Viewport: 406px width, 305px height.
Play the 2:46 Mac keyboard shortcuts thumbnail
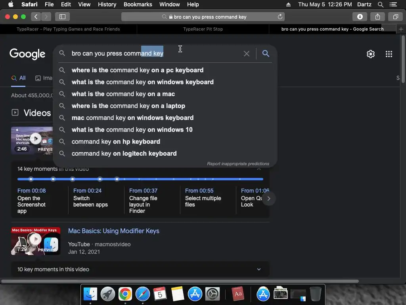click(32, 141)
